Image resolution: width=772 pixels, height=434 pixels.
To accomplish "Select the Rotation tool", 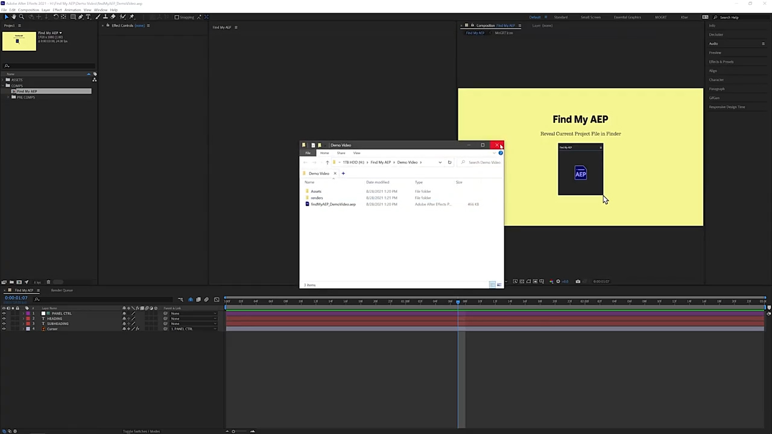I will pyautogui.click(x=55, y=17).
